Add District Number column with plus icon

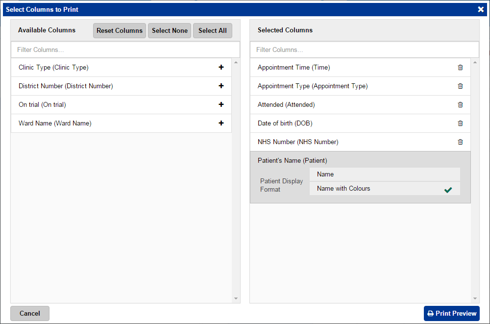point(221,86)
